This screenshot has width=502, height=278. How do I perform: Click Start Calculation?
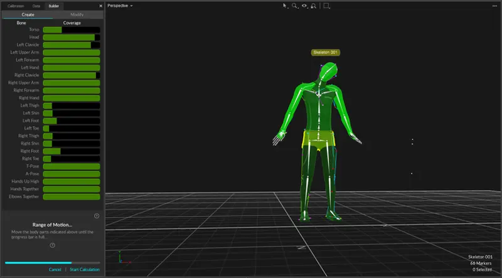[x=84, y=269]
